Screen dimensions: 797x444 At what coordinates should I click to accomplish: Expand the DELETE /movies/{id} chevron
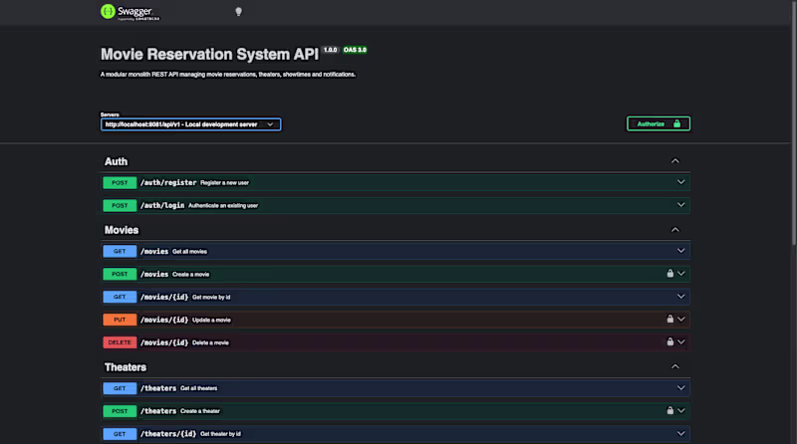pyautogui.click(x=681, y=341)
